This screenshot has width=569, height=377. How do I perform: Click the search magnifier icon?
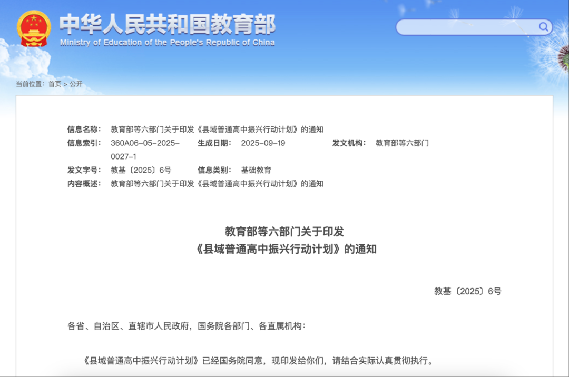(x=543, y=27)
